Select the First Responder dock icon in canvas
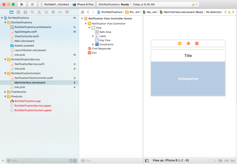The image size is (237, 164). [188, 44]
